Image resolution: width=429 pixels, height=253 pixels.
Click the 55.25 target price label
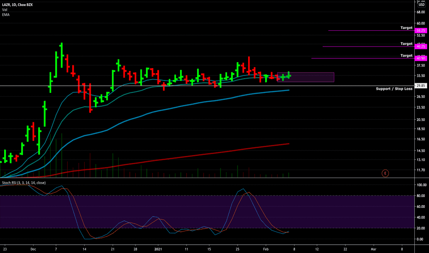(x=421, y=30)
